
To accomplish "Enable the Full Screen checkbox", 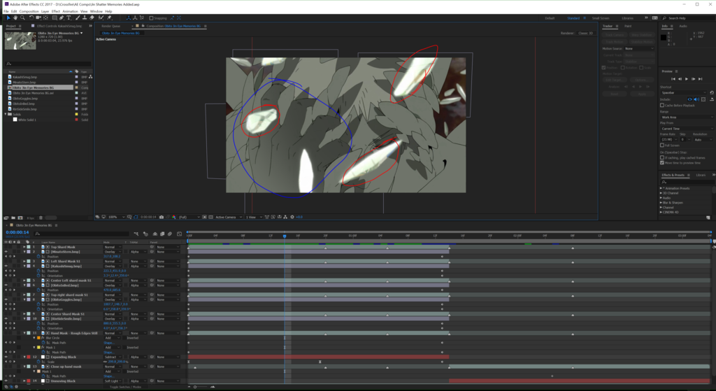I will (x=662, y=145).
